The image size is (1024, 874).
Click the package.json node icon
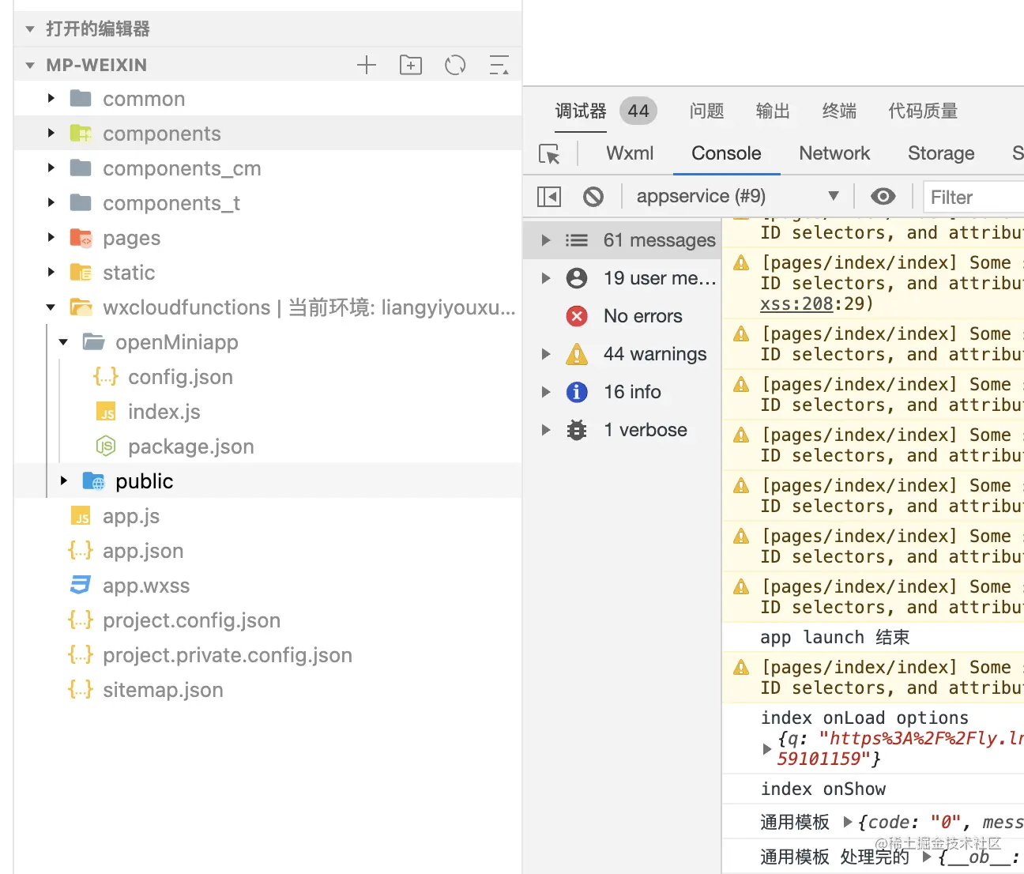coord(106,446)
